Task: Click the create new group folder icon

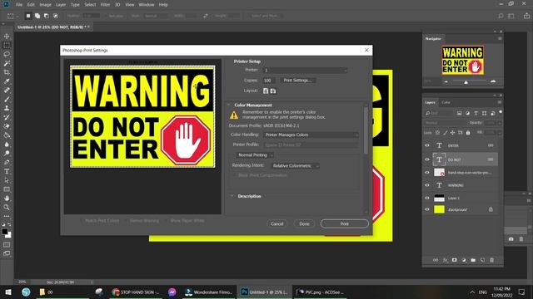Action: click(473, 260)
